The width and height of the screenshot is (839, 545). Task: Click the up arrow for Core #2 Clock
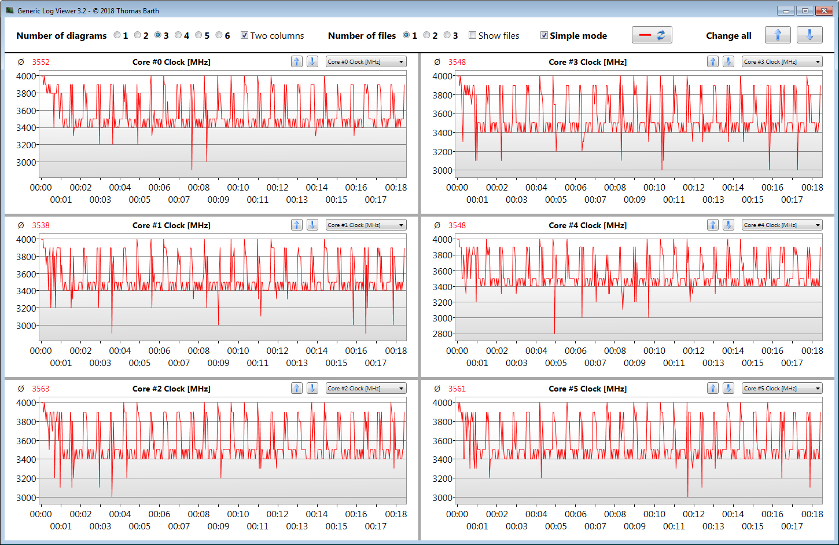click(297, 388)
